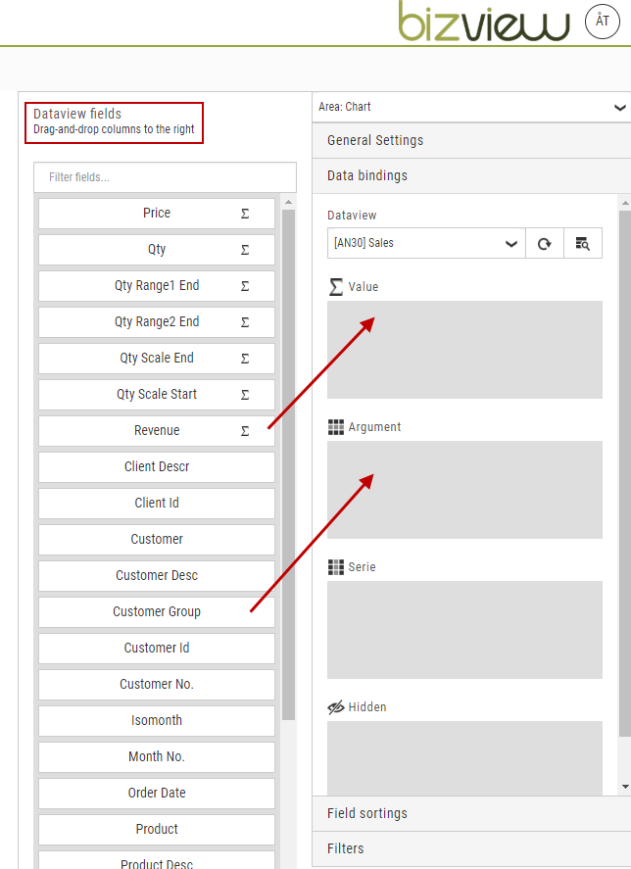Click the grid icon next to Argument
This screenshot has width=631, height=869.
[x=334, y=427]
